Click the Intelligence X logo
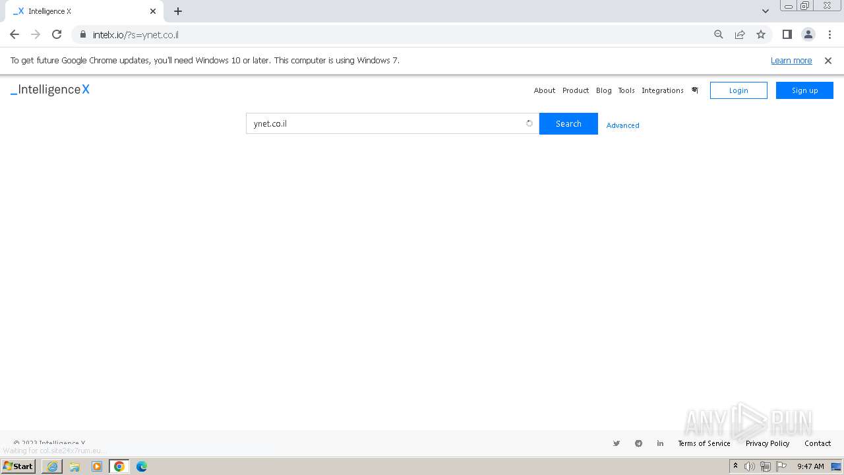This screenshot has width=844, height=475. pyautogui.click(x=50, y=90)
